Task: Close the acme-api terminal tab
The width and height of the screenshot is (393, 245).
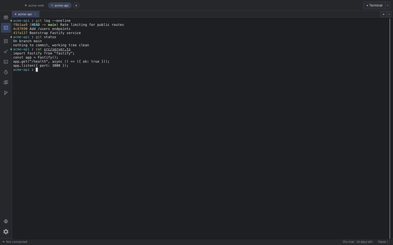Action: pyautogui.click(x=35, y=14)
